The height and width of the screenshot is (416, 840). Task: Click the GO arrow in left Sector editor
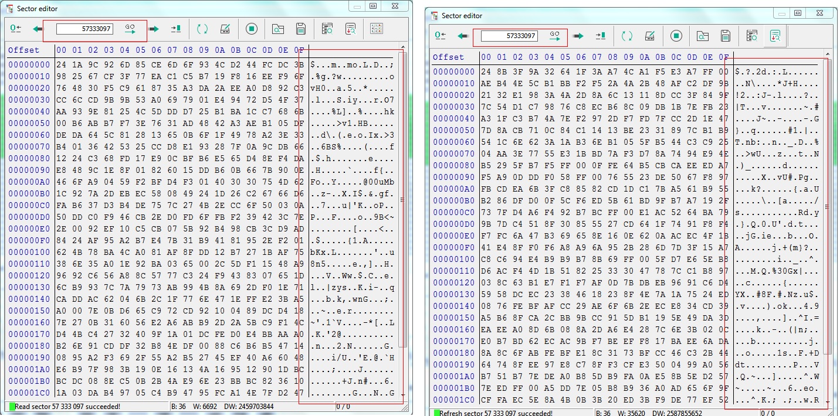(130, 29)
